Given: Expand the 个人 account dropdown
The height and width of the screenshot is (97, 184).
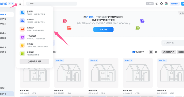Looking at the screenshot, I should 11,4.
